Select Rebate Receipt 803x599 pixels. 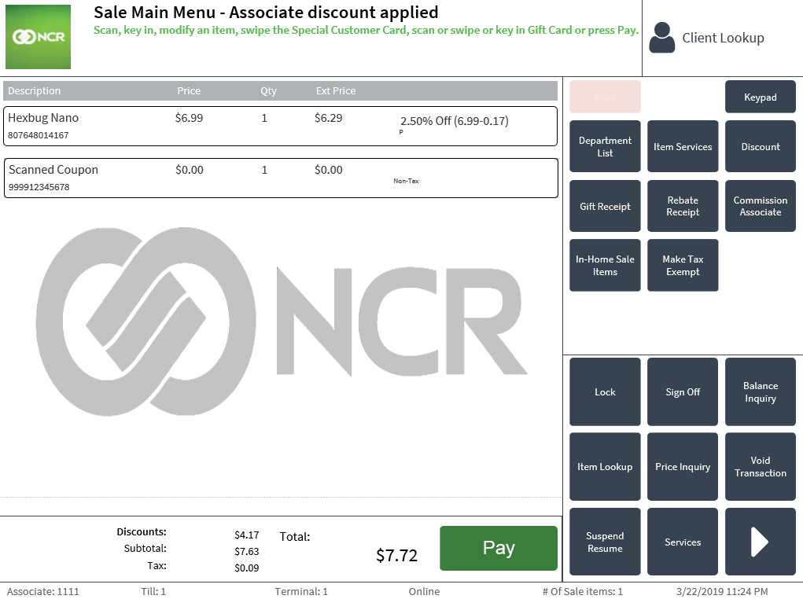683,206
